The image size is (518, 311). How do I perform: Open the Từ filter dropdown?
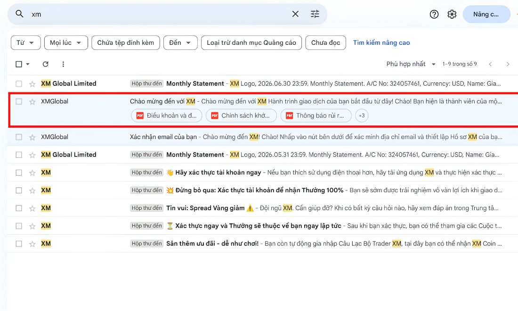coord(25,42)
